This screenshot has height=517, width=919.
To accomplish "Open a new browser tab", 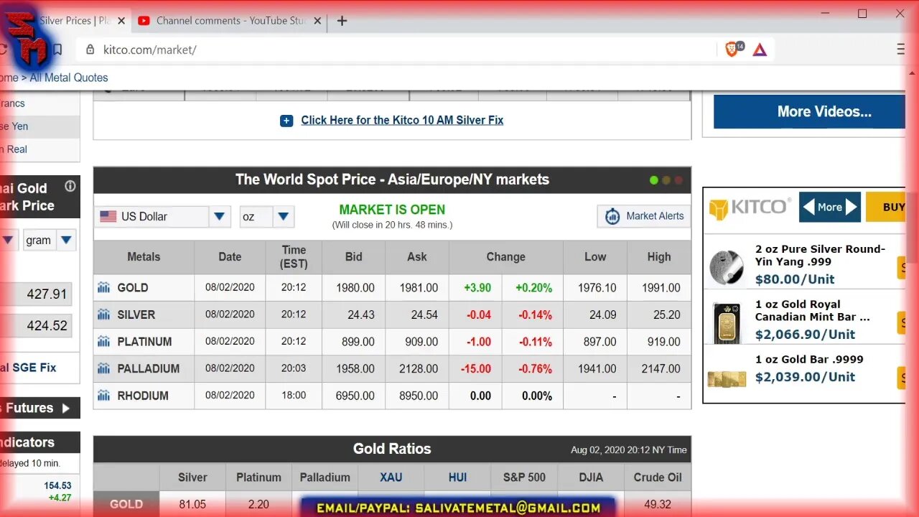I will click(342, 21).
